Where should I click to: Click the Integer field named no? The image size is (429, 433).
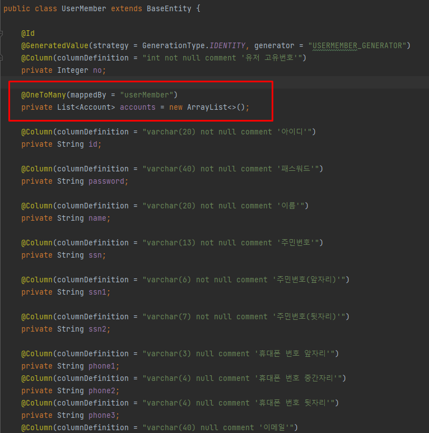click(x=97, y=71)
